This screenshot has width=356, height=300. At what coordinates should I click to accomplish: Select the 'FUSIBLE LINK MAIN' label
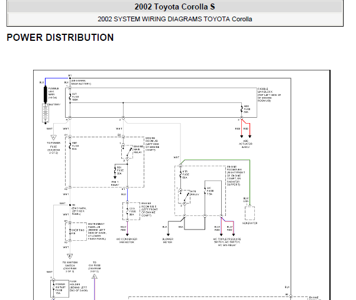(x=53, y=93)
